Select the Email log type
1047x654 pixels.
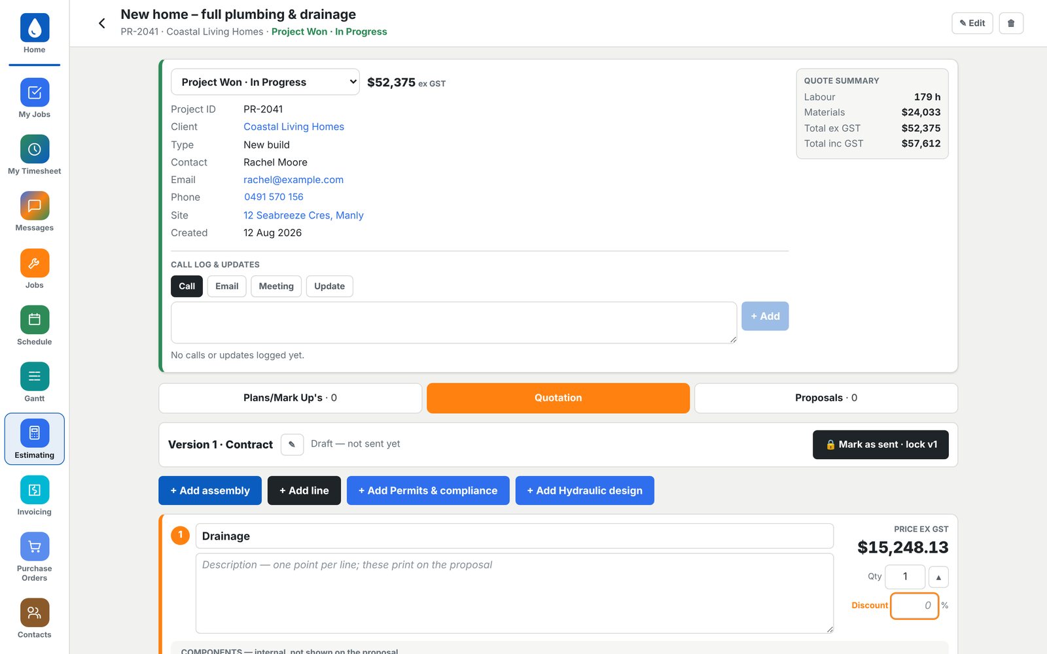click(227, 286)
